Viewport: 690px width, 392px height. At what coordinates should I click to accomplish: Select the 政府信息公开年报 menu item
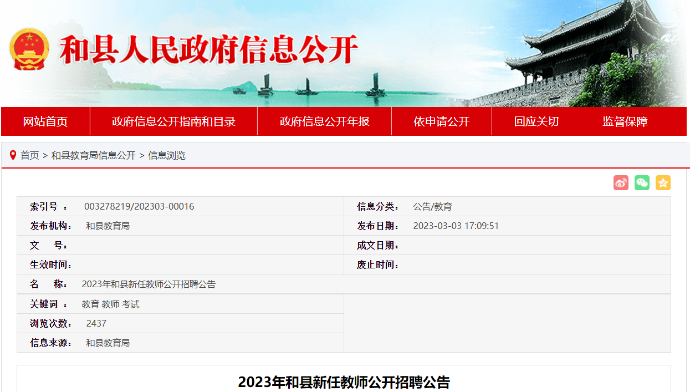(324, 121)
